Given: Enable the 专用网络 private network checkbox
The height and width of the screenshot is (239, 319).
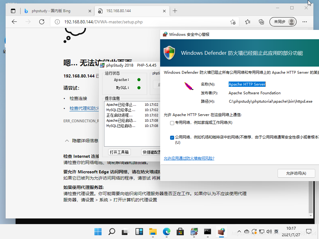Looking at the screenshot, I should pos(172,123).
